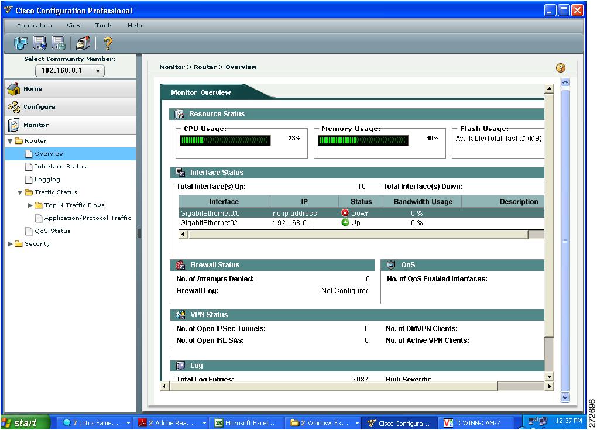Click the outer blue scrollbar up arrow

[565, 82]
